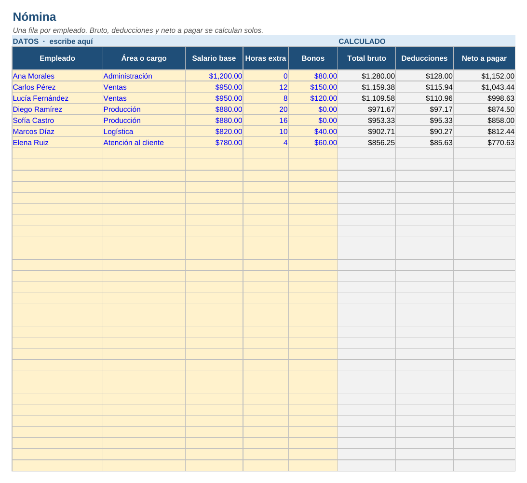Click the 'DATOS · escribe aquí' label

click(x=53, y=41)
